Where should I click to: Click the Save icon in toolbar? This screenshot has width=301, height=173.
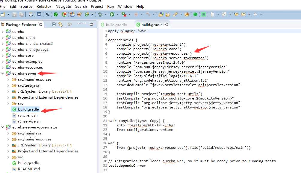tap(14, 14)
